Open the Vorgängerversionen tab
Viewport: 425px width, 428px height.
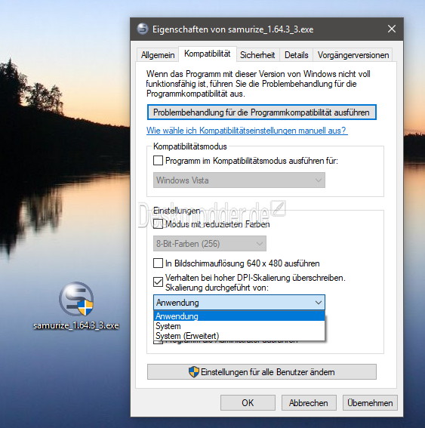click(353, 55)
